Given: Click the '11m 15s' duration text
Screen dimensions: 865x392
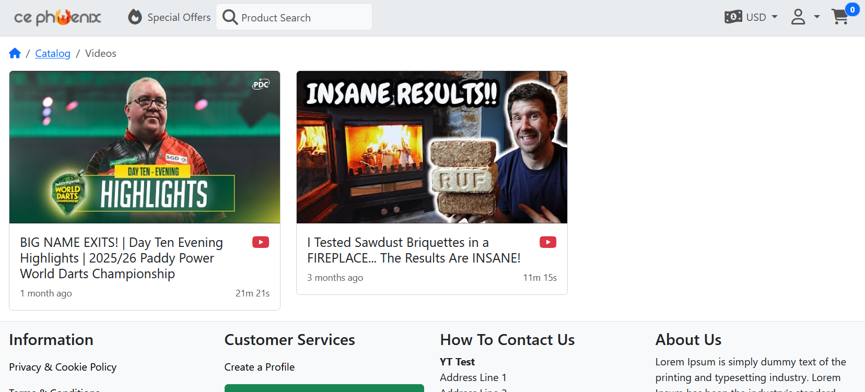Looking at the screenshot, I should click(540, 278).
